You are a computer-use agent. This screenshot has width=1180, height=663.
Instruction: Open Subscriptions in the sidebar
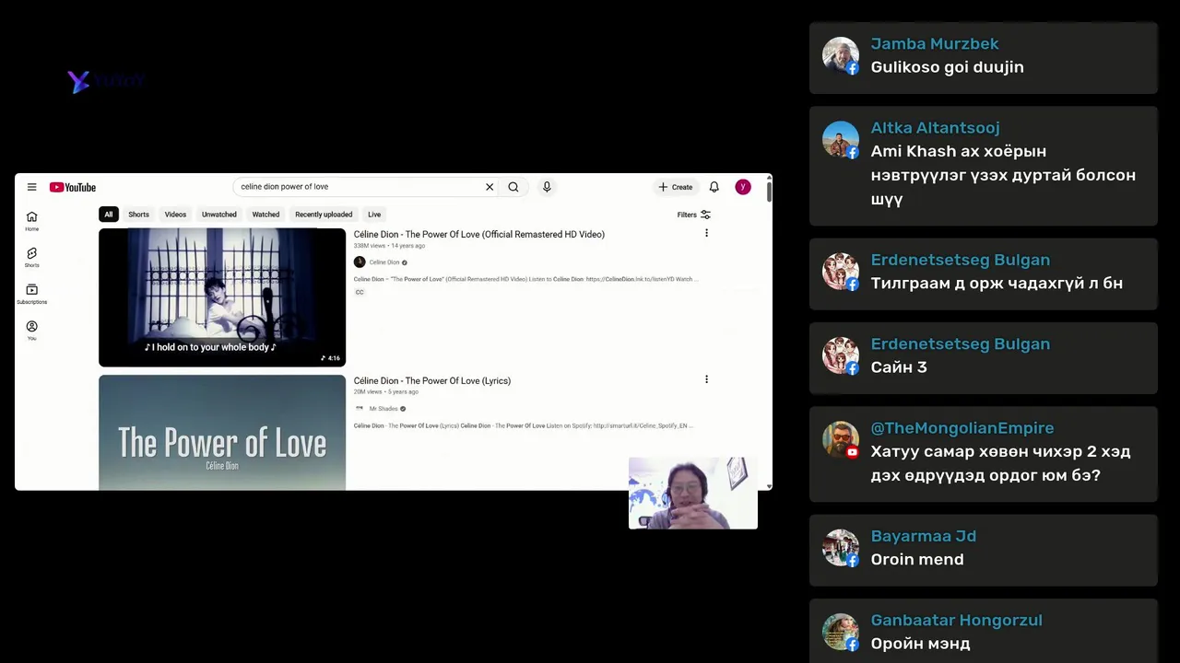click(x=31, y=294)
